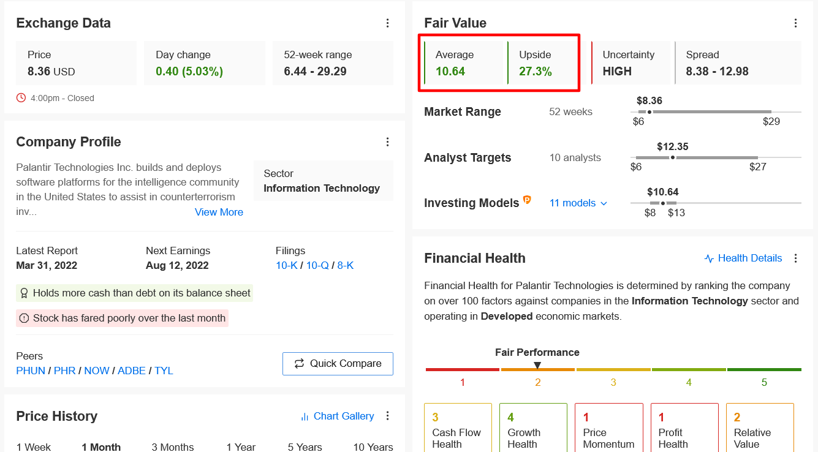
Task: Open the Cash Flow Health card
Action: [458, 428]
